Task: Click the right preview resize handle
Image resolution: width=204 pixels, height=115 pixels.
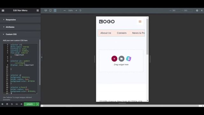Action: point(150,59)
